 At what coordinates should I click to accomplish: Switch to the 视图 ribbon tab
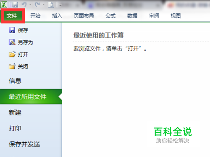pyautogui.click(x=176, y=16)
